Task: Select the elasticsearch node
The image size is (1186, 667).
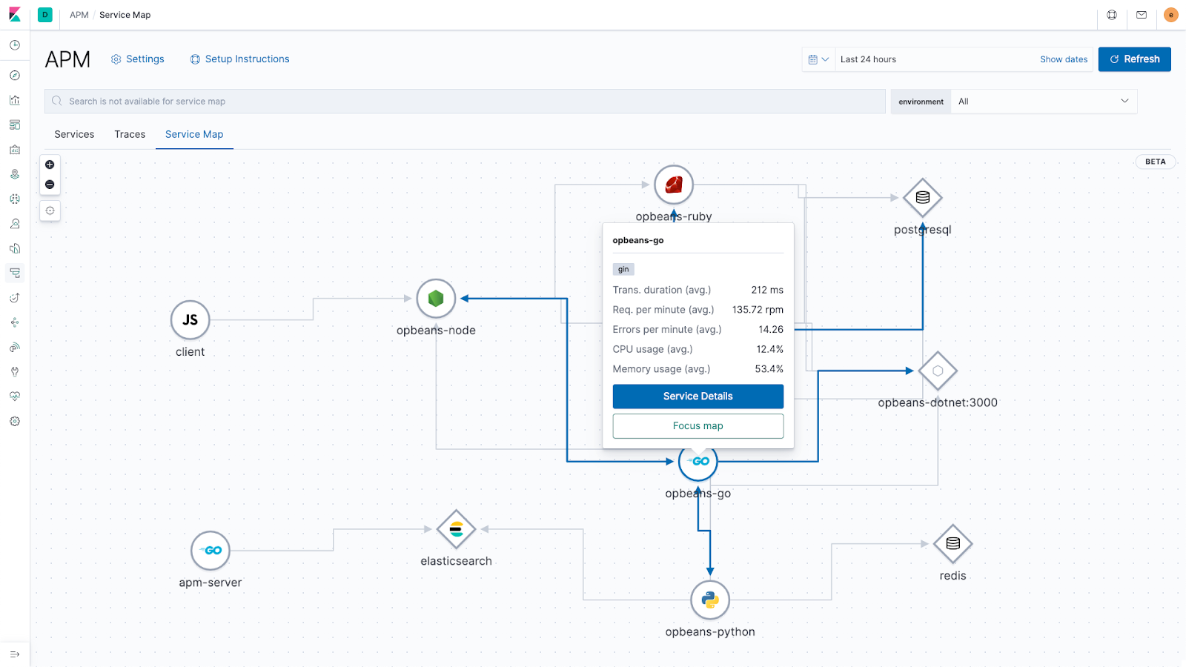Action: coord(456,529)
